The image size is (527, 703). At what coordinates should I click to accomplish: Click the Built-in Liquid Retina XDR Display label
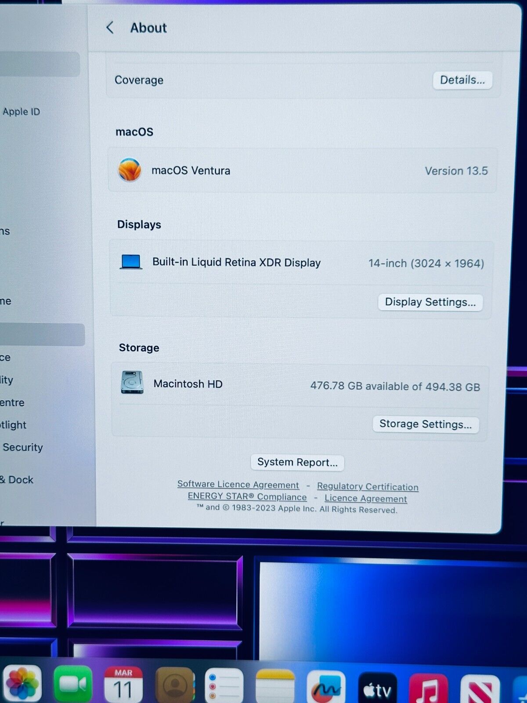[236, 262]
